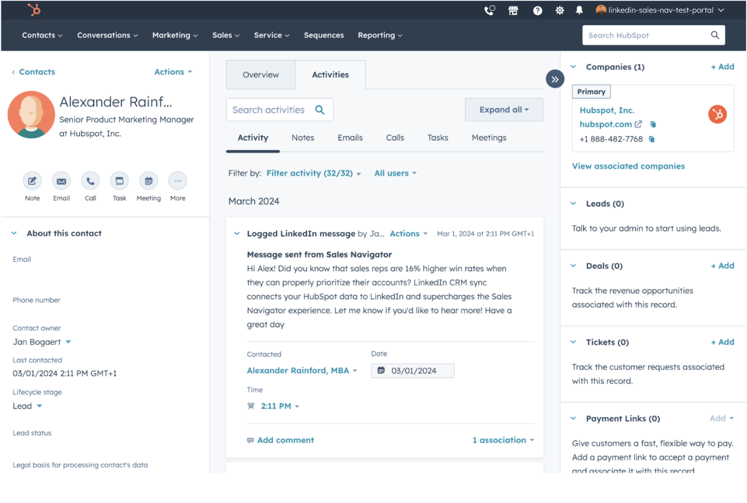Open the Reporting navigation menu
Viewport: 747px width, 503px height.
380,35
